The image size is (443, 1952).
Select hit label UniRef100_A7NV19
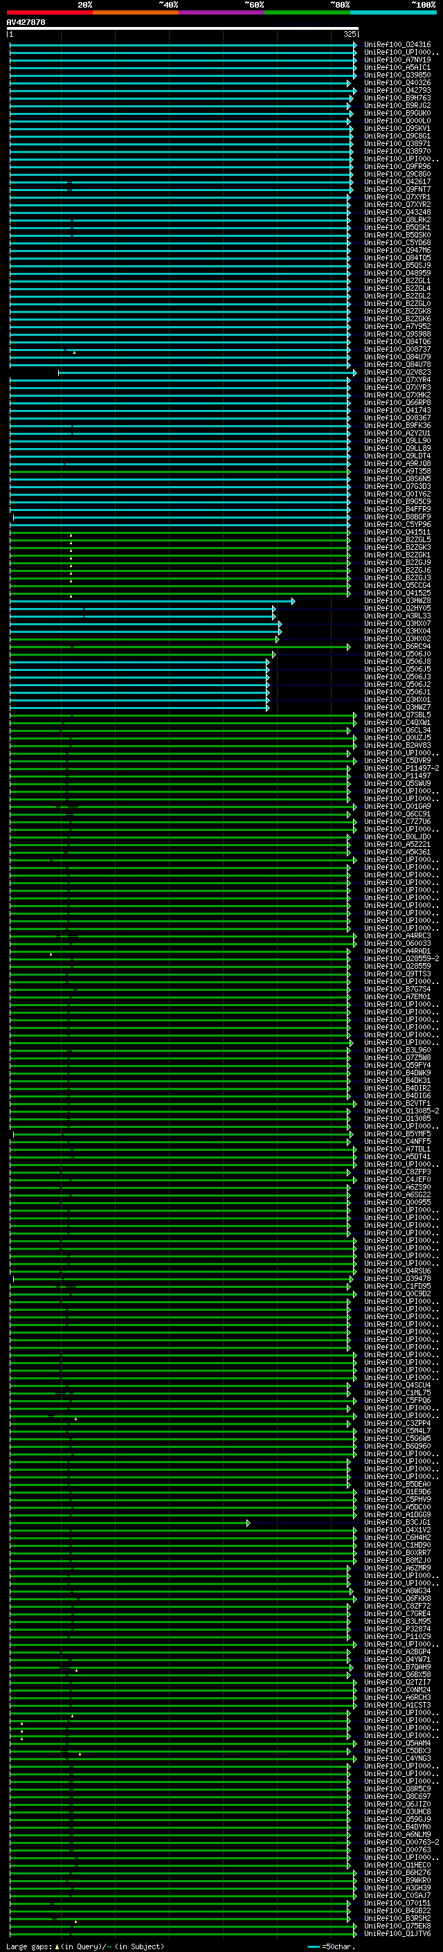click(397, 60)
